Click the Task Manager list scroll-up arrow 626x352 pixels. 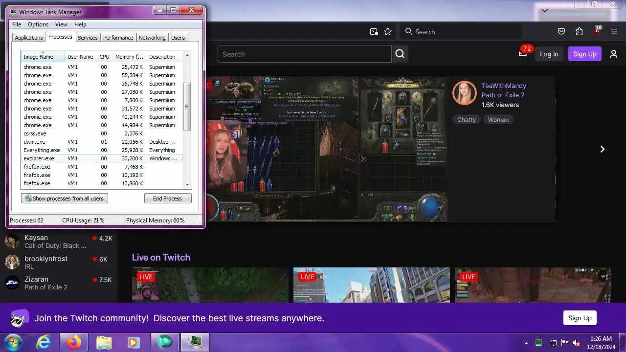[187, 56]
